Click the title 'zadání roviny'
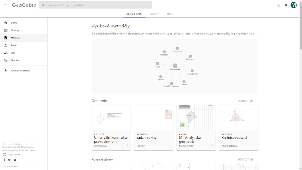The image size is (302, 170). [x=146, y=138]
